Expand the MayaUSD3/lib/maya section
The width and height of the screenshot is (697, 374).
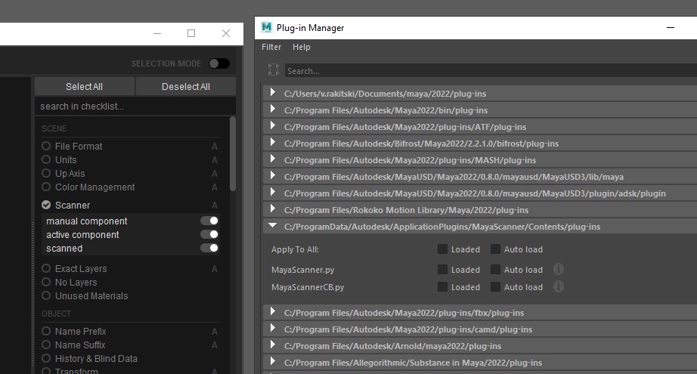pos(272,175)
